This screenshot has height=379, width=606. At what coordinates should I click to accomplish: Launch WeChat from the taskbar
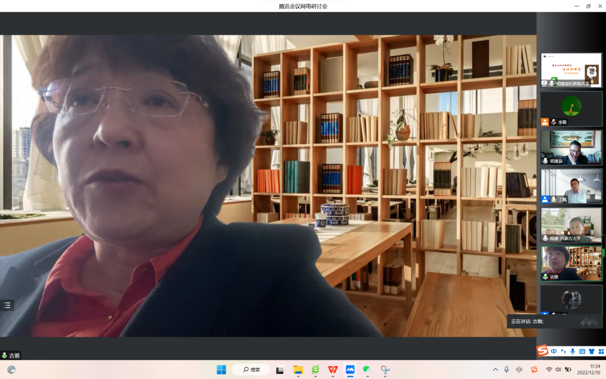coord(368,369)
